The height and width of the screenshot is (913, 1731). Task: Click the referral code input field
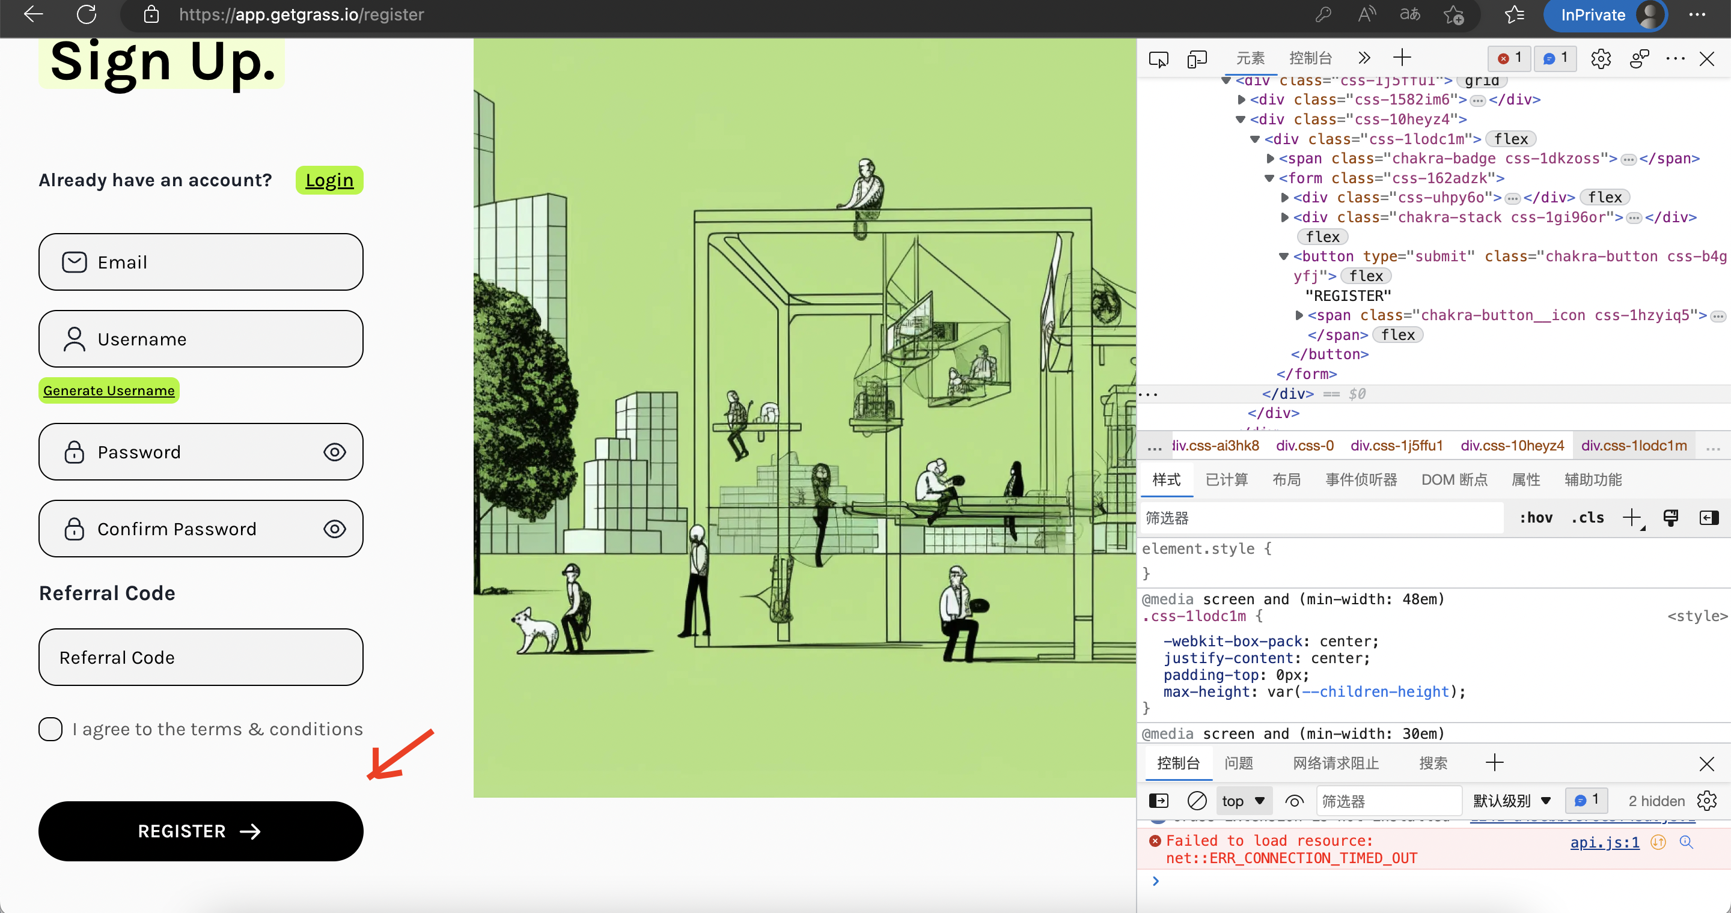pyautogui.click(x=200, y=657)
